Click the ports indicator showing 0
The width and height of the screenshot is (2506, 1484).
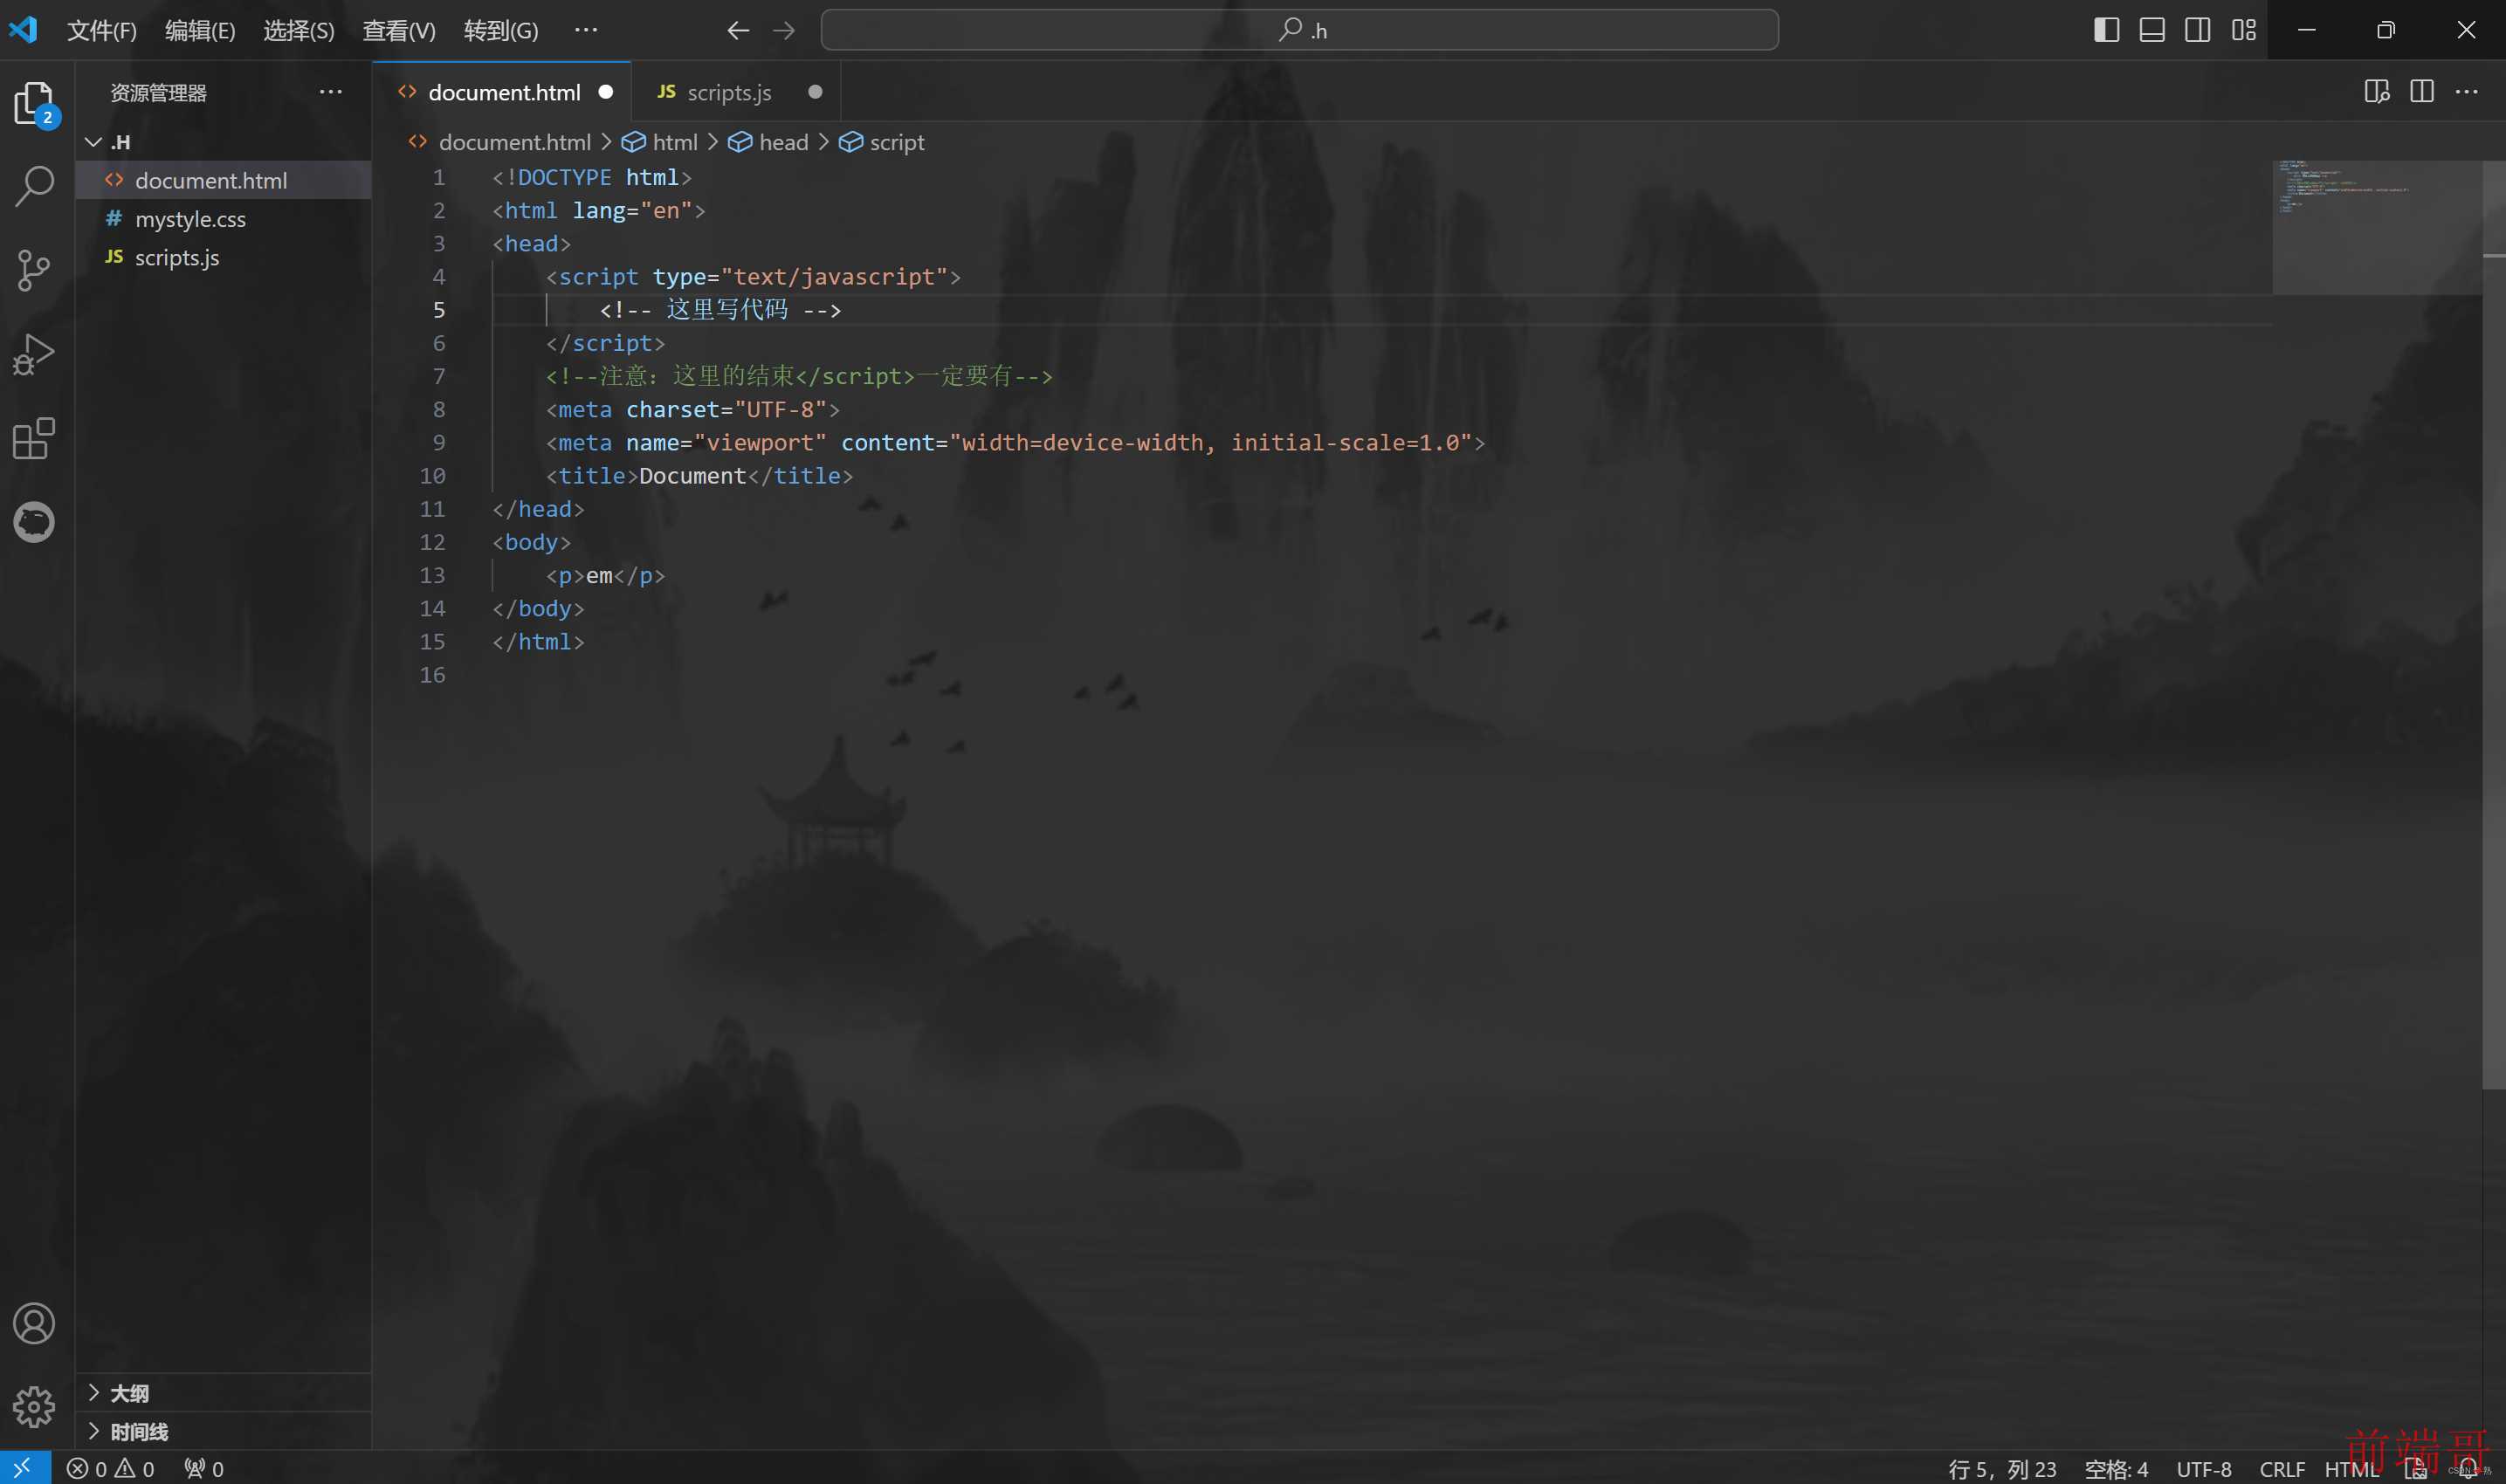click(x=204, y=1468)
